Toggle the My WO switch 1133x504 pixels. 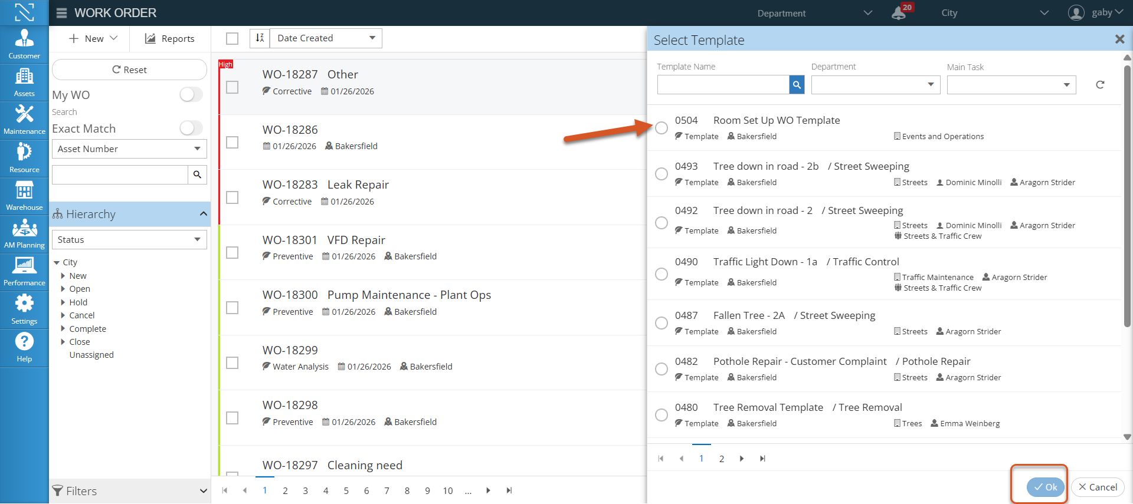pyautogui.click(x=191, y=95)
